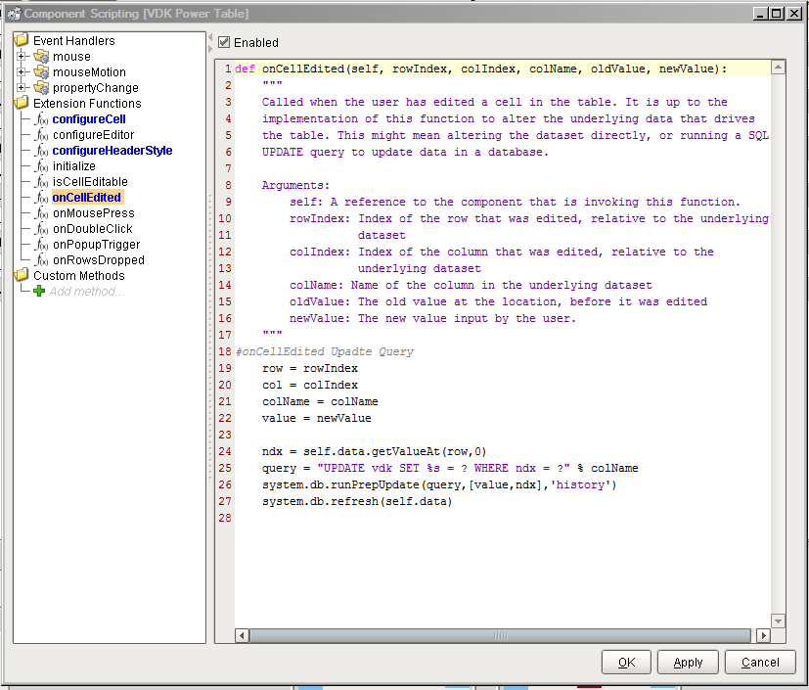Click the row = rowIndex code line
809x690 pixels.
309,368
